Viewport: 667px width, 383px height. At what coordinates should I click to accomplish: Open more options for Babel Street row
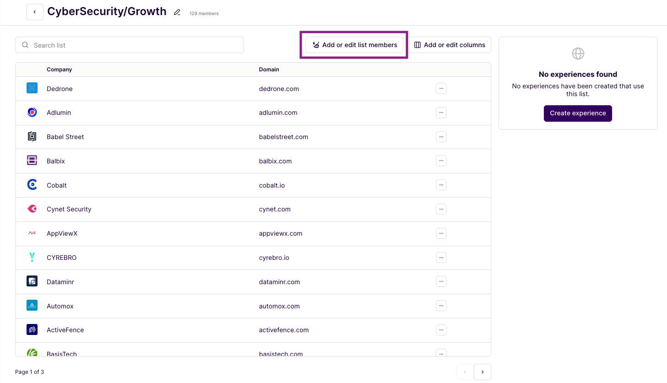pyautogui.click(x=441, y=136)
